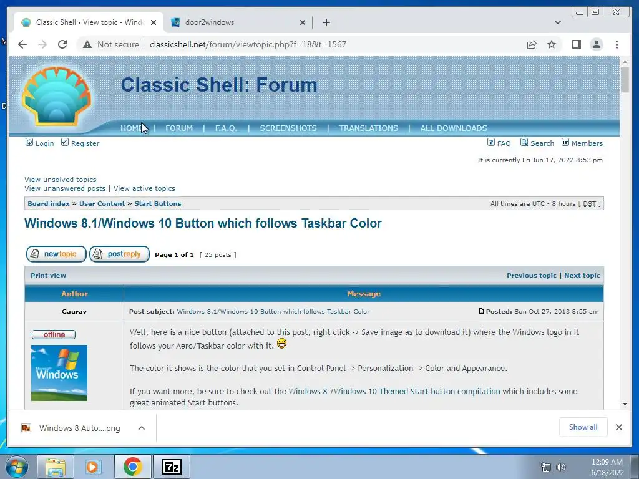
Task: Open the Not secure site info warning
Action: pyautogui.click(x=111, y=44)
